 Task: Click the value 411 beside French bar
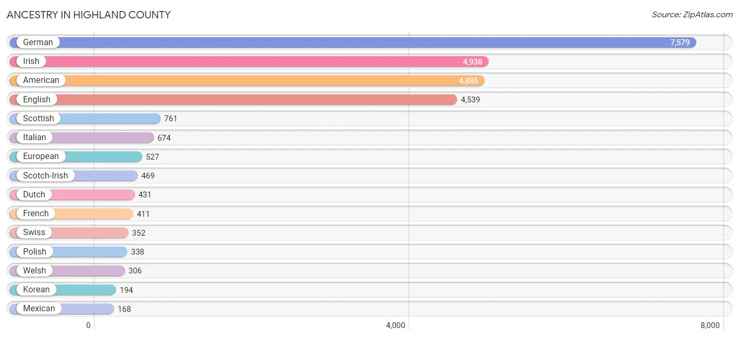point(143,214)
